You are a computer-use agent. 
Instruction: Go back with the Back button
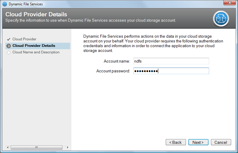click(x=176, y=142)
